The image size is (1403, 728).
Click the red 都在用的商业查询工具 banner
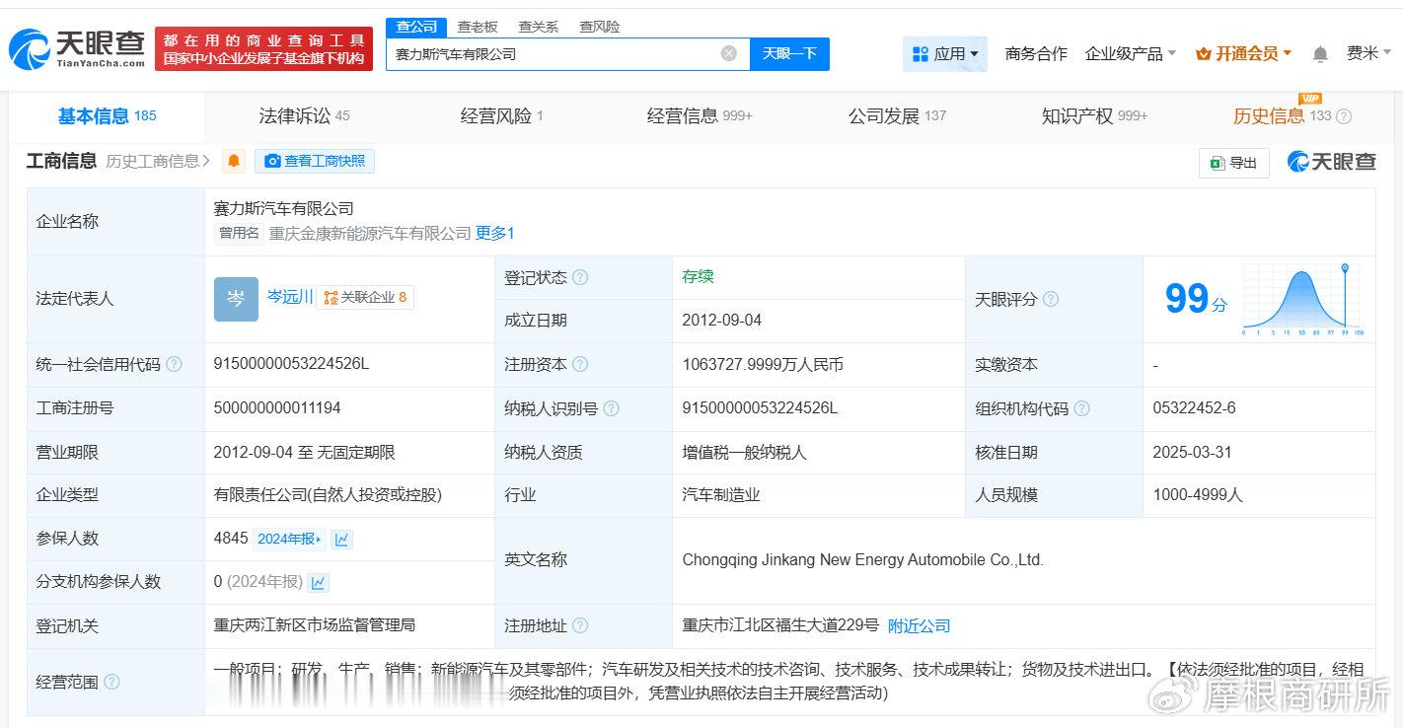(x=264, y=48)
